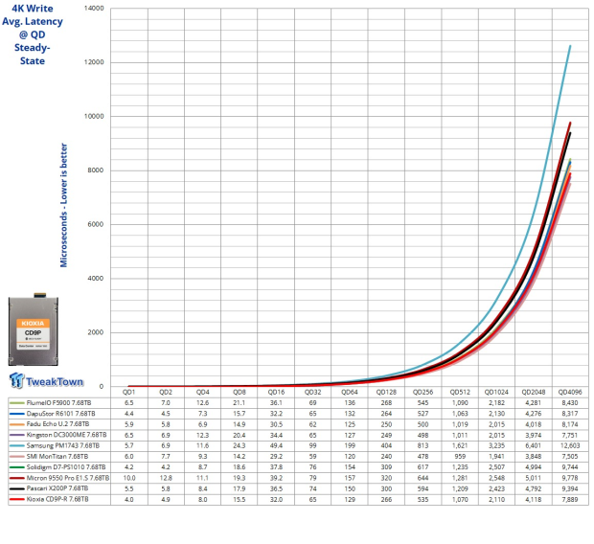Click the '14000' y-axis label
The height and width of the screenshot is (544, 594).
point(94,9)
